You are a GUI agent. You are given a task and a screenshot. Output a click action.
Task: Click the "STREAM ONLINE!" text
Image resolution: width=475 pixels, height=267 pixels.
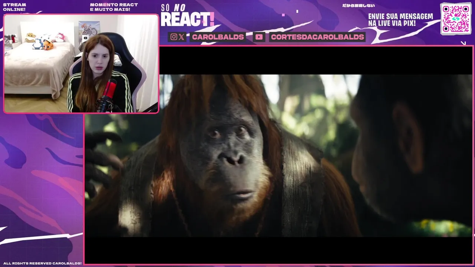coord(14,7)
